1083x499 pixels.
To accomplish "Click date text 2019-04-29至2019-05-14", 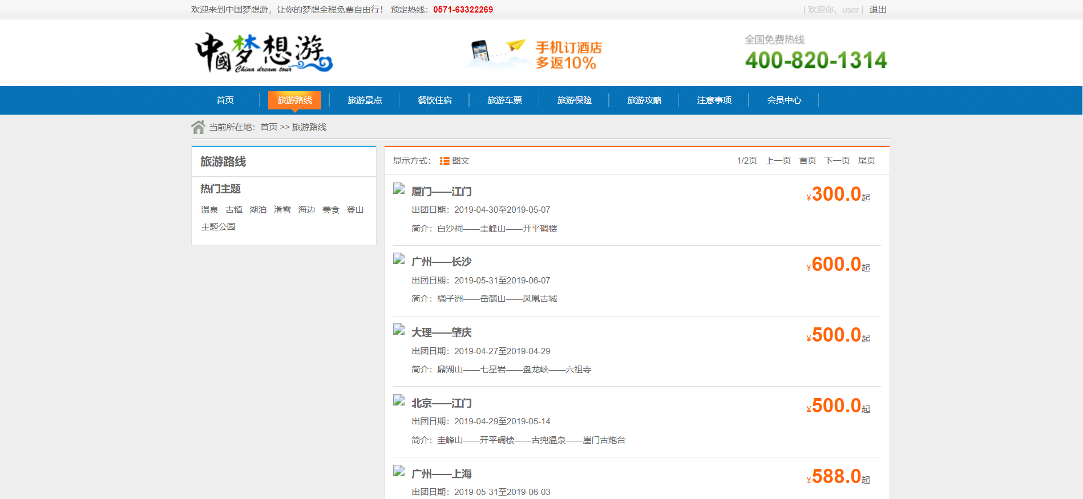I will [x=502, y=421].
